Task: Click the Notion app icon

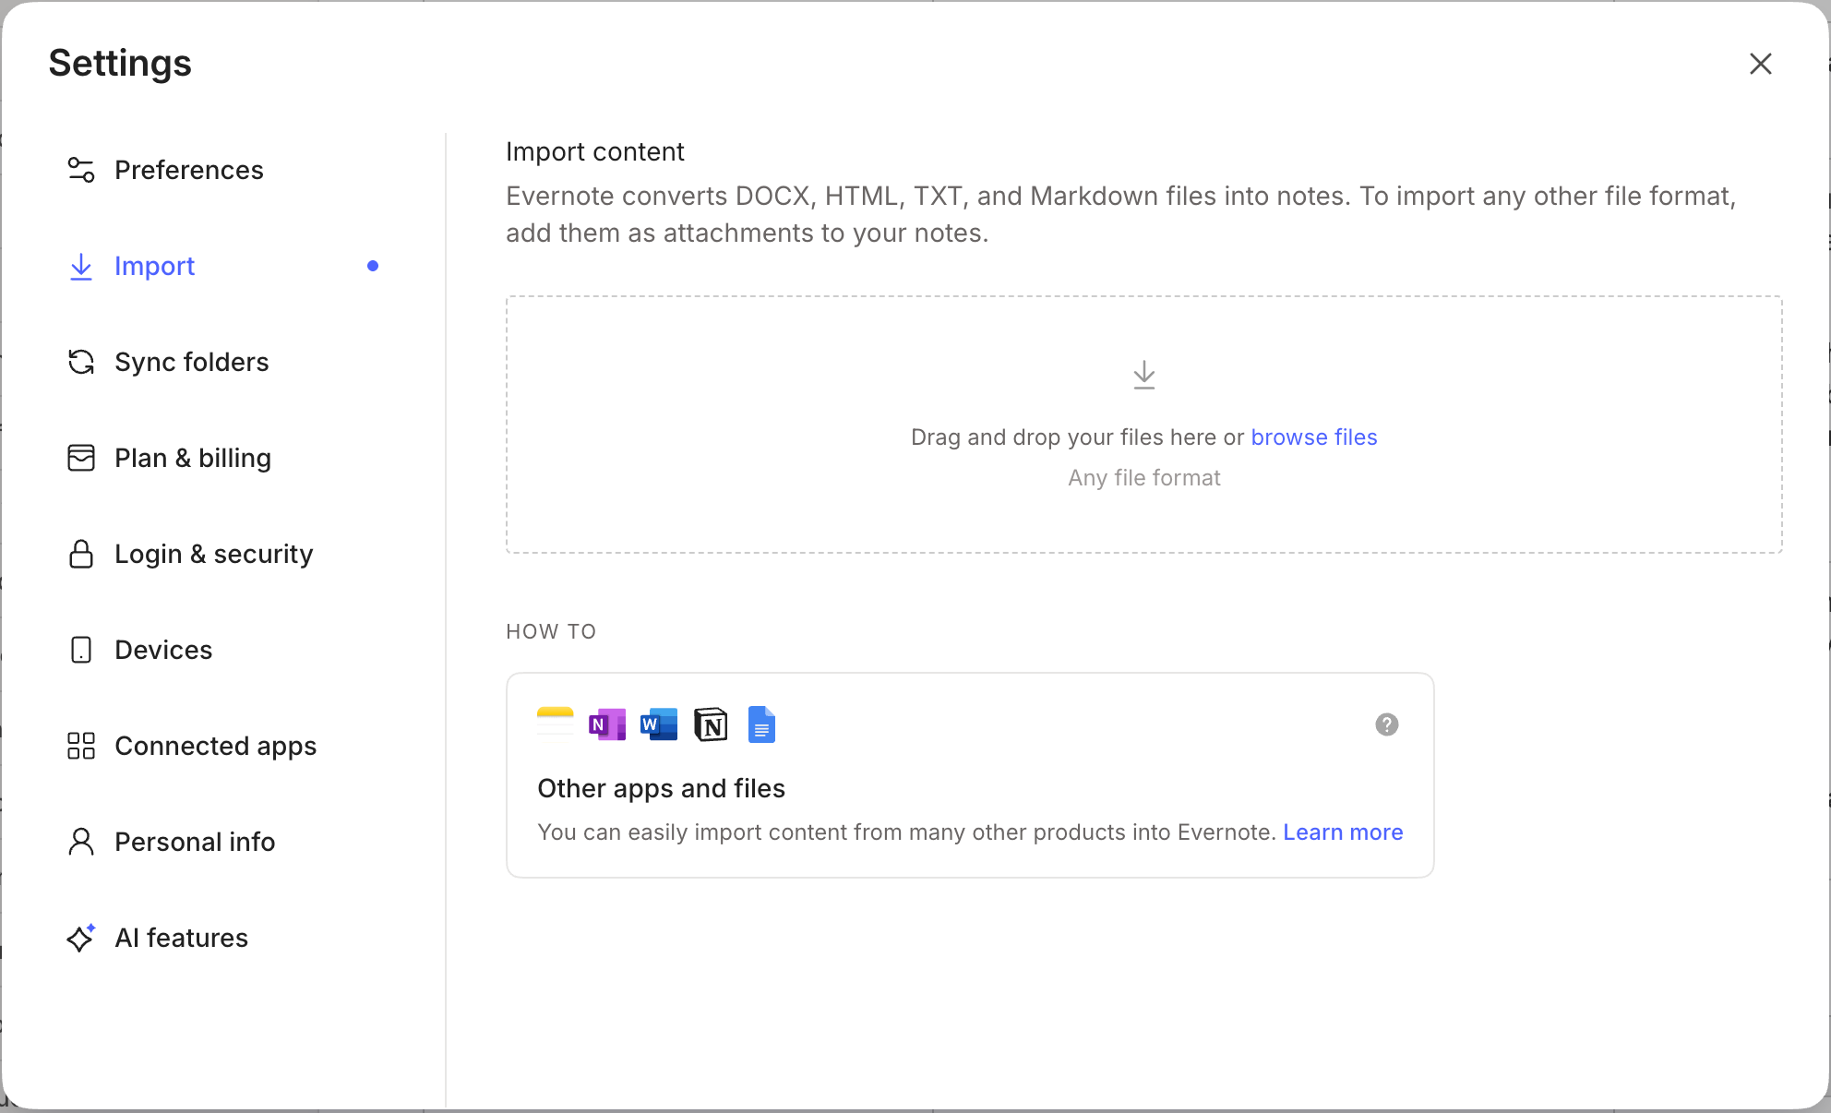Action: tap(711, 725)
